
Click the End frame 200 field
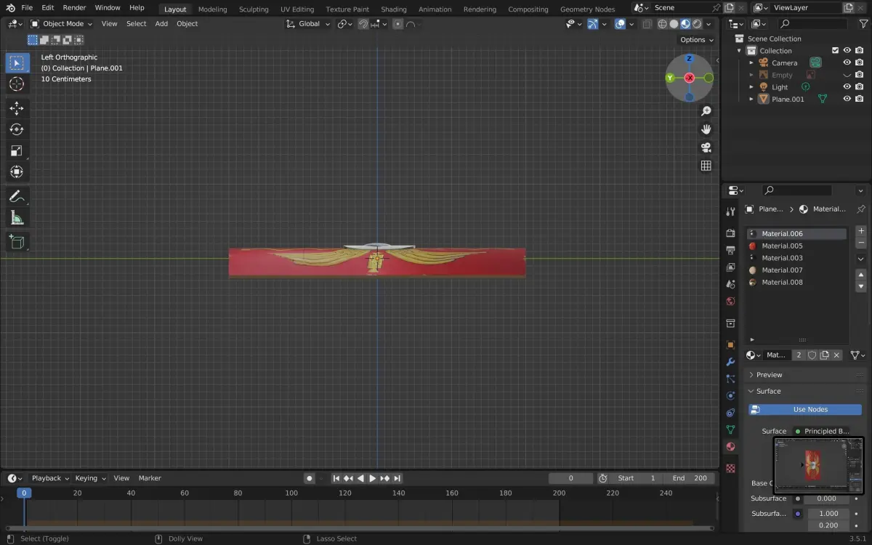tap(690, 478)
